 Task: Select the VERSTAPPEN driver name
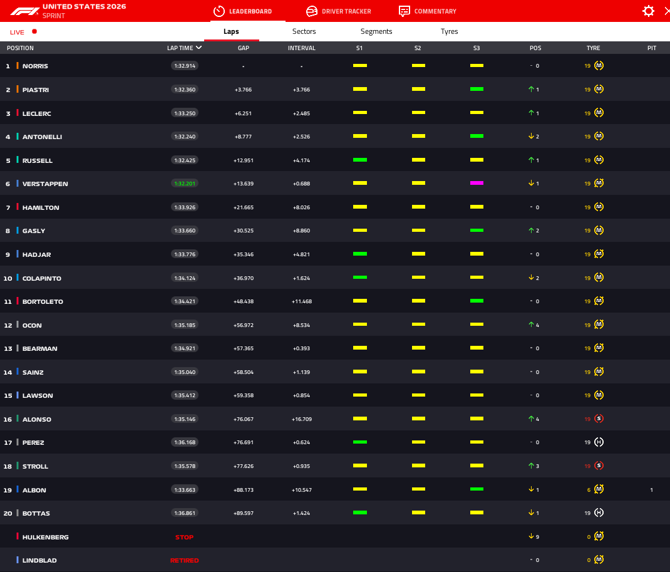tap(45, 184)
